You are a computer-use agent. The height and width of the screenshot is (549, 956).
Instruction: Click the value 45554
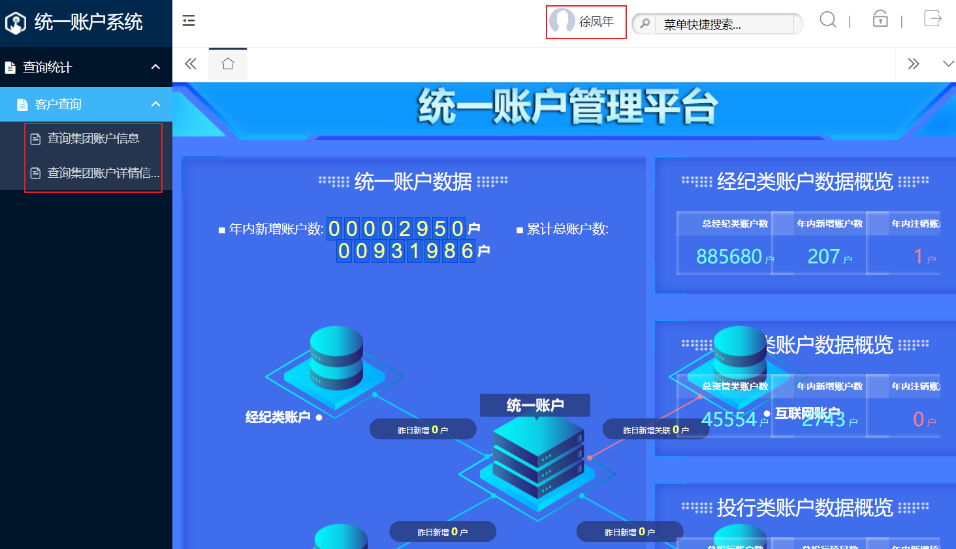[x=729, y=419]
